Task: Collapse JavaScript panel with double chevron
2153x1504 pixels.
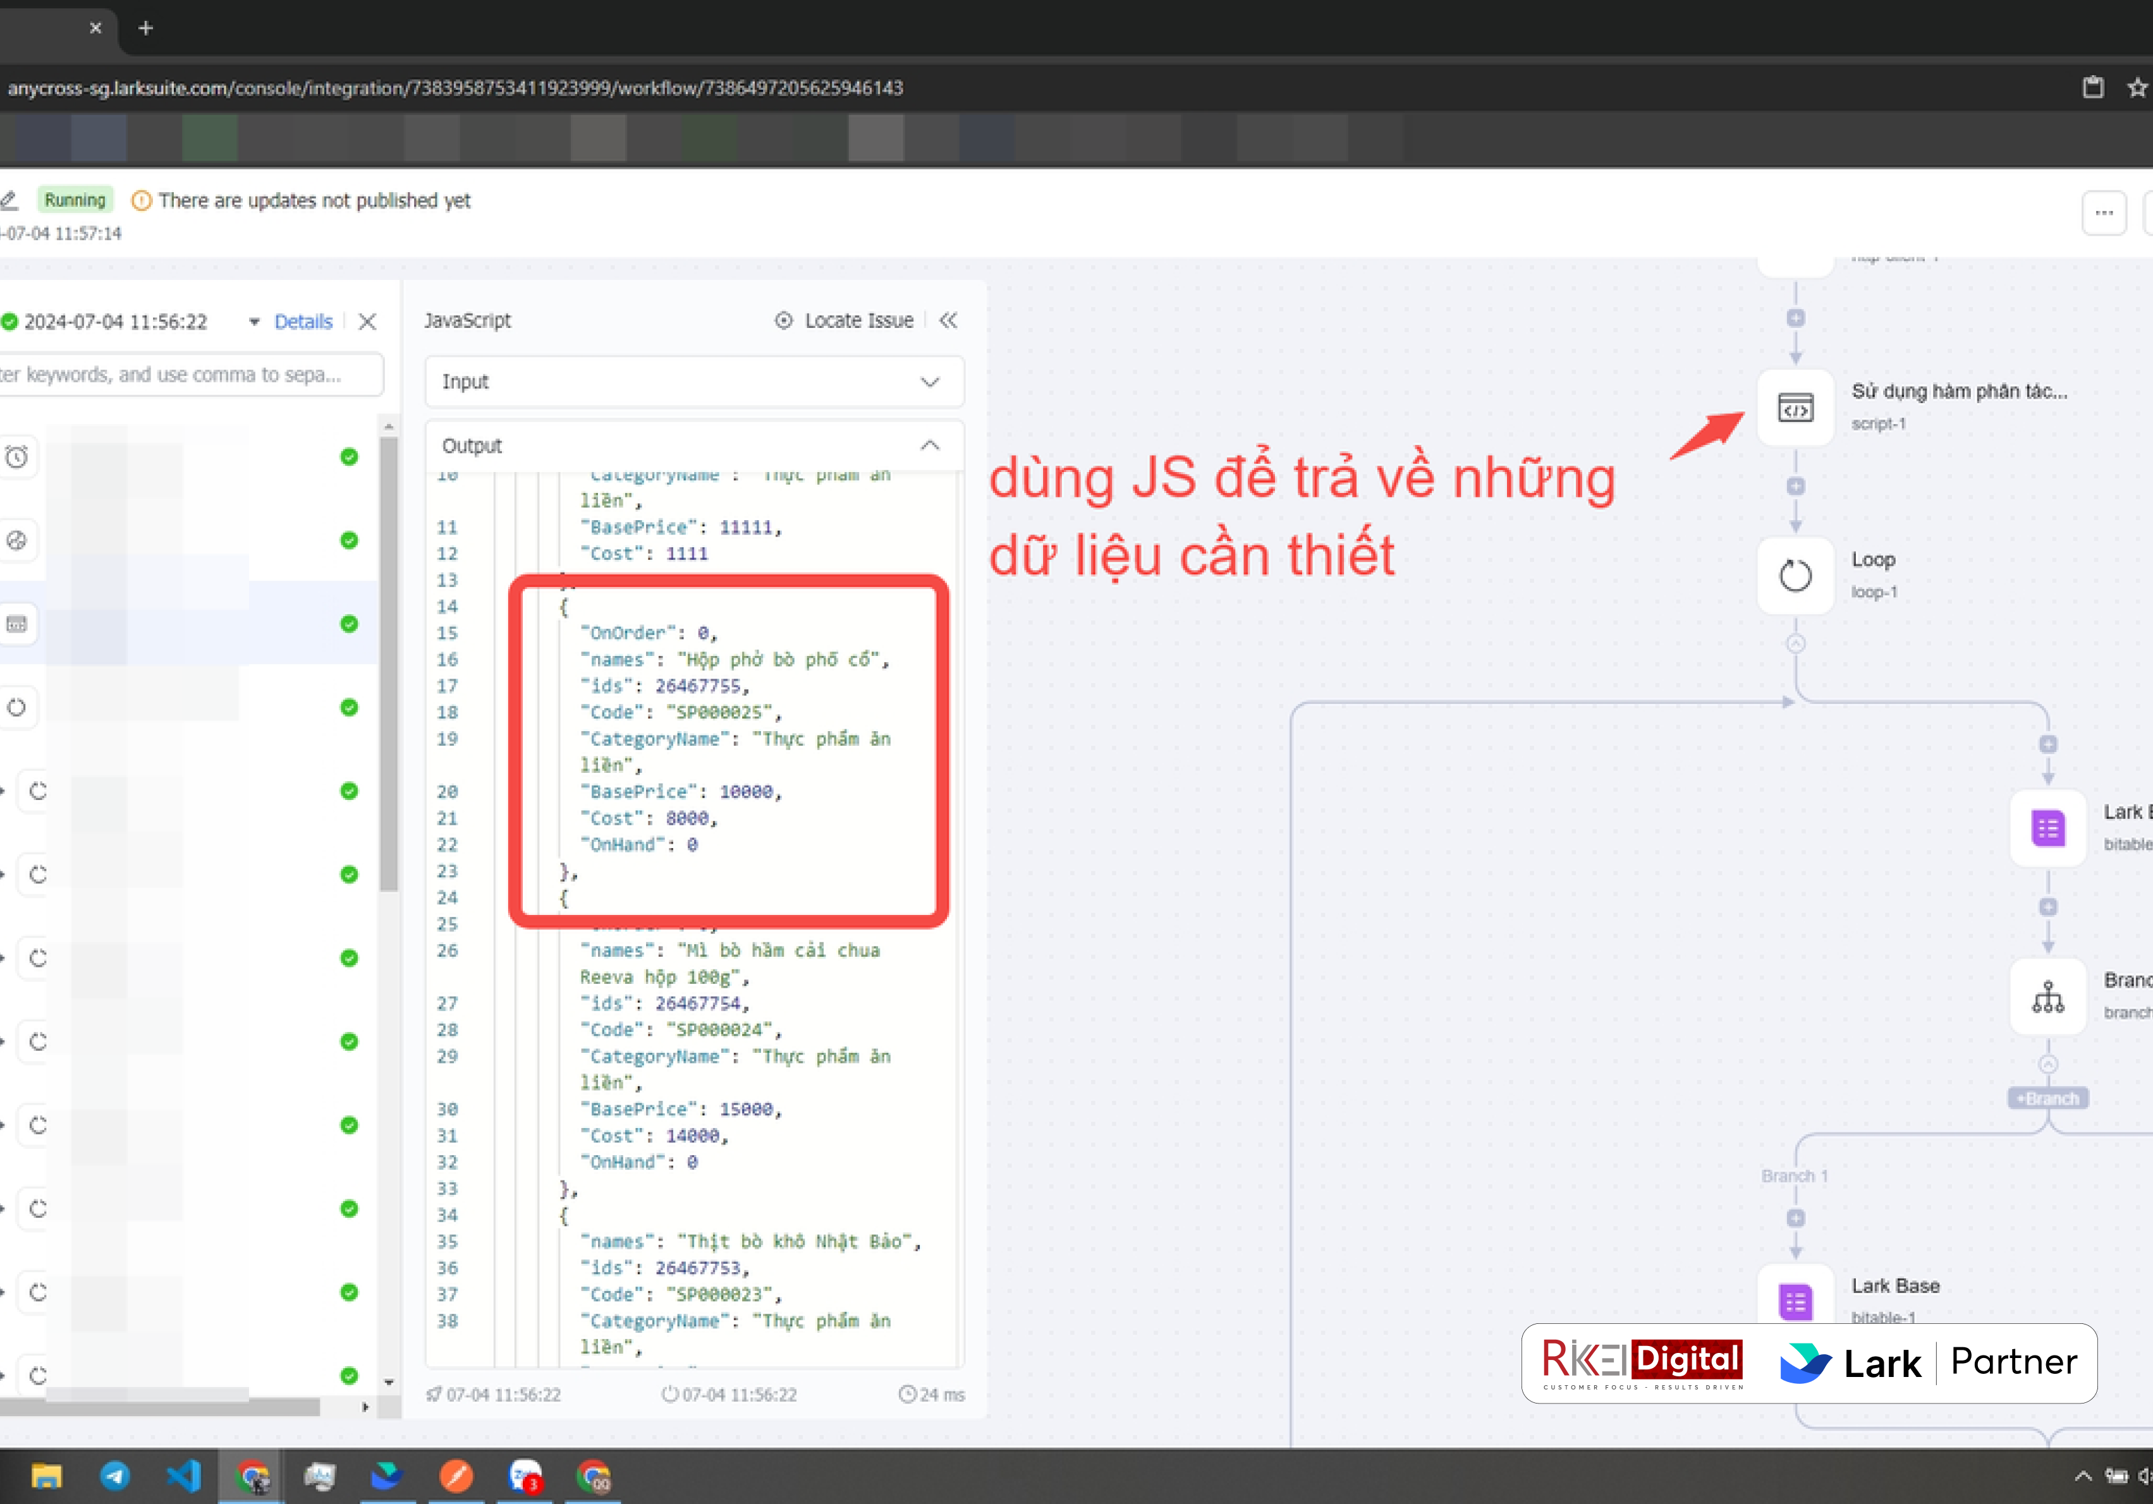Action: 948,320
